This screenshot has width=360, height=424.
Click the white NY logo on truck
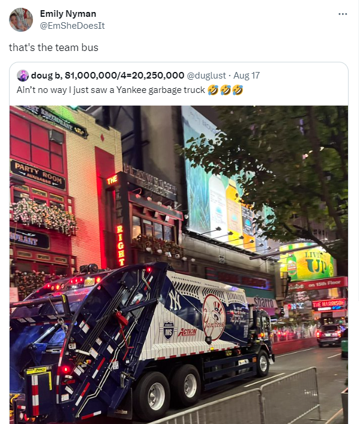[175, 300]
